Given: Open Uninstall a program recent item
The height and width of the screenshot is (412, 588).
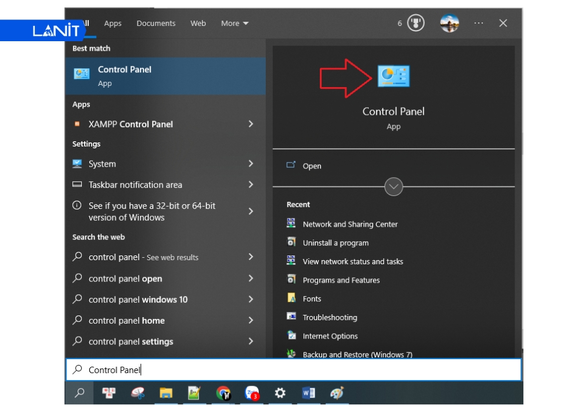Looking at the screenshot, I should pyautogui.click(x=336, y=242).
